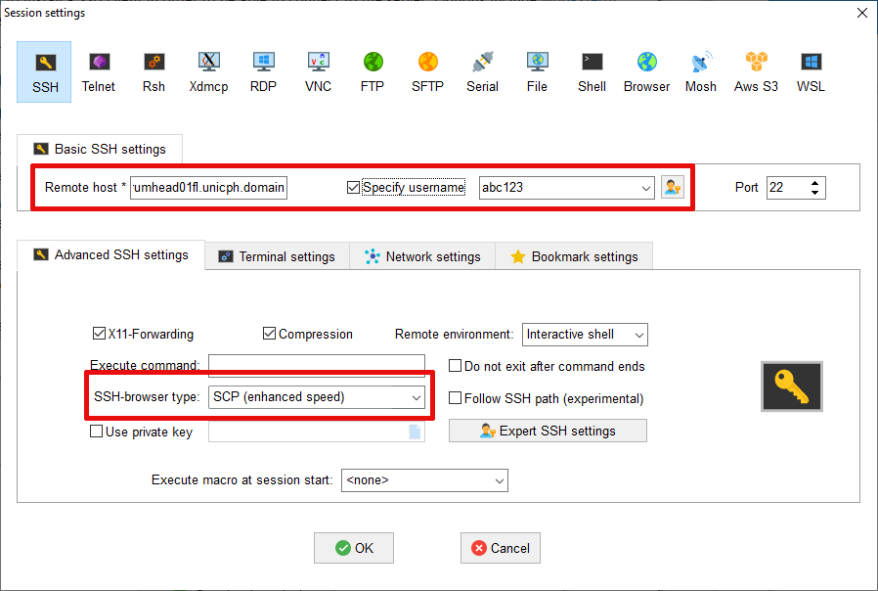Image resolution: width=878 pixels, height=591 pixels.
Task: Select the SFTP session type
Action: [427, 71]
